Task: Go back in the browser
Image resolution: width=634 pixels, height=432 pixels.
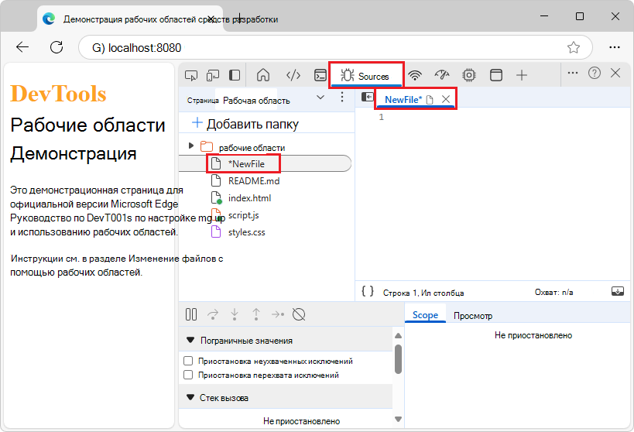Action: [x=22, y=47]
